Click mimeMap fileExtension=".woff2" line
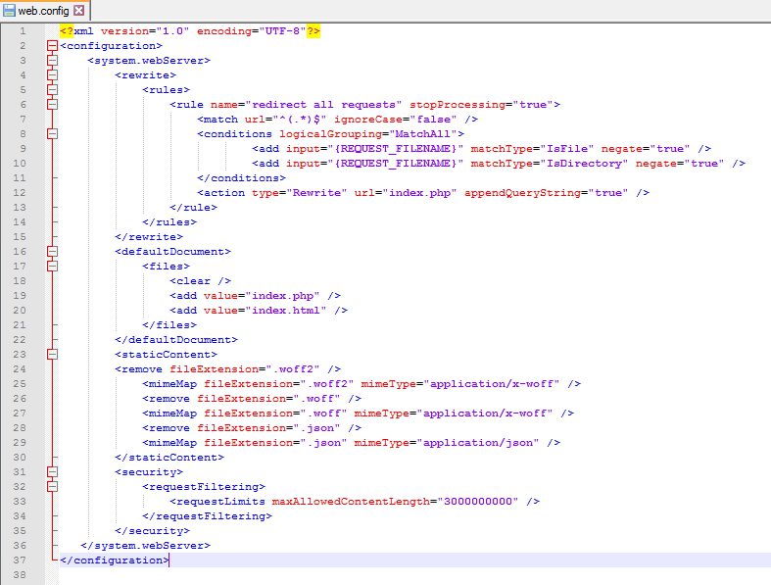Viewport: 771px width, 585px height. 361,384
